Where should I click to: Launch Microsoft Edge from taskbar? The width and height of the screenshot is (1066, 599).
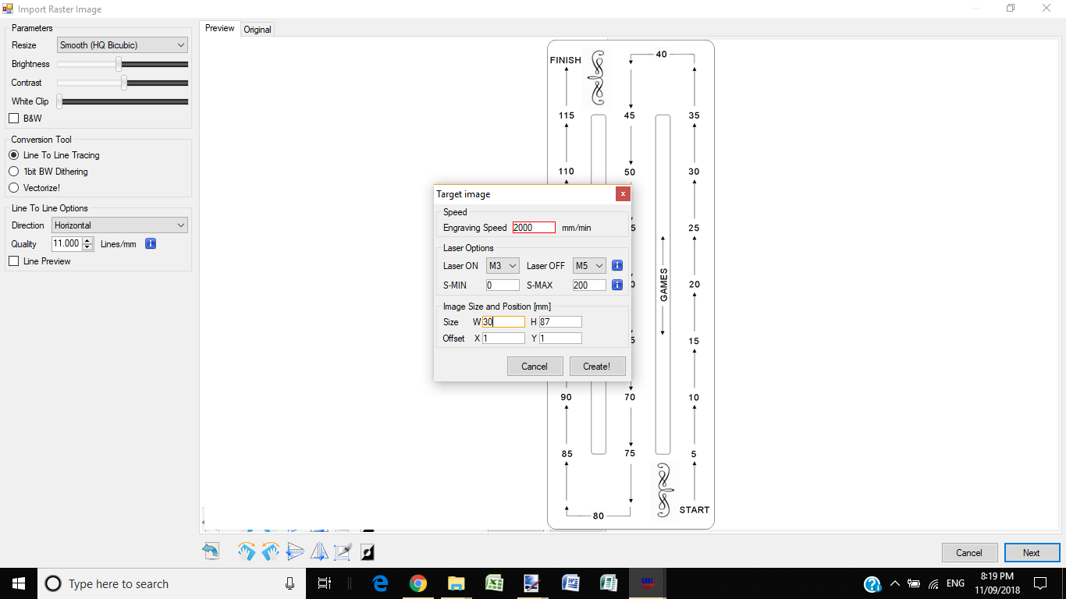(381, 583)
